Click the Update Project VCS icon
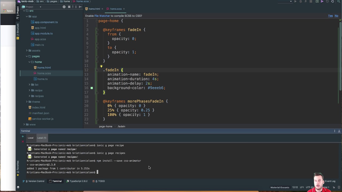This screenshot has width=342, height=192. click(x=317, y=1)
